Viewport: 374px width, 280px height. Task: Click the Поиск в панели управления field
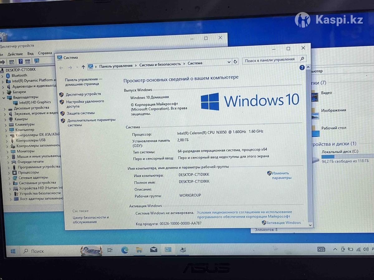(x=270, y=59)
